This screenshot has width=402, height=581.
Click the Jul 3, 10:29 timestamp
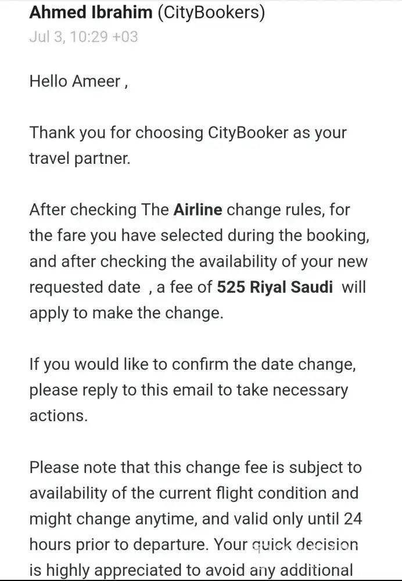84,37
